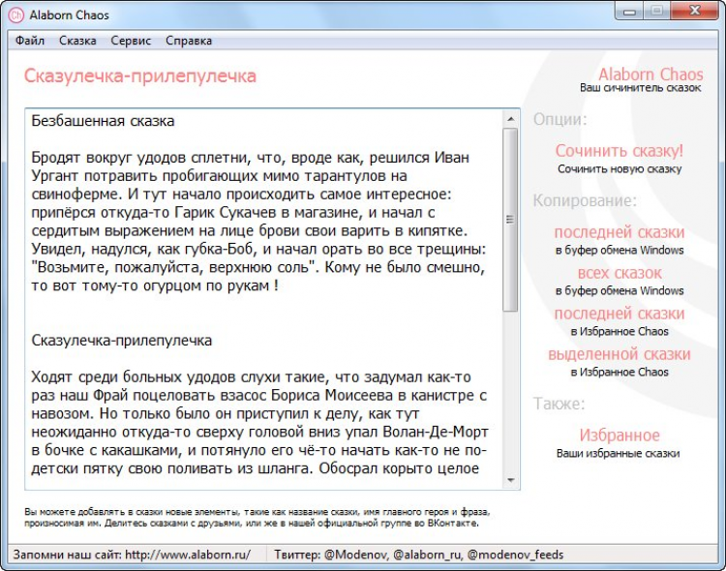This screenshot has width=726, height=571.
Task: Click the Также: section label
Action: (559, 404)
